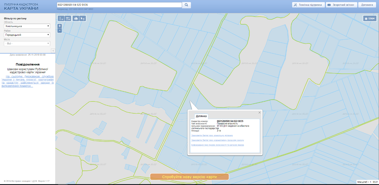This screenshot has width=379, height=185.
Task: Select the distance measurement tool
Action: coord(62,19)
